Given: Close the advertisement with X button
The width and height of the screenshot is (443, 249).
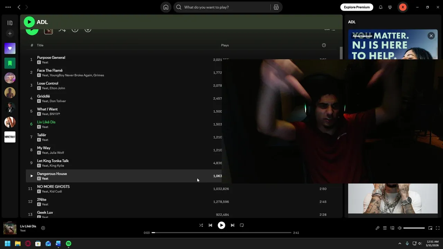Looking at the screenshot, I should tap(431, 36).
